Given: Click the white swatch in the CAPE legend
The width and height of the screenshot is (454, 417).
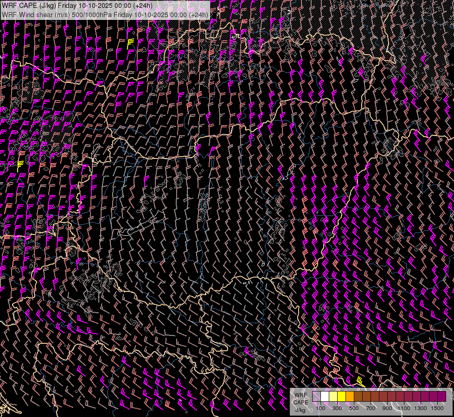Looking at the screenshot, I should click(x=325, y=397).
